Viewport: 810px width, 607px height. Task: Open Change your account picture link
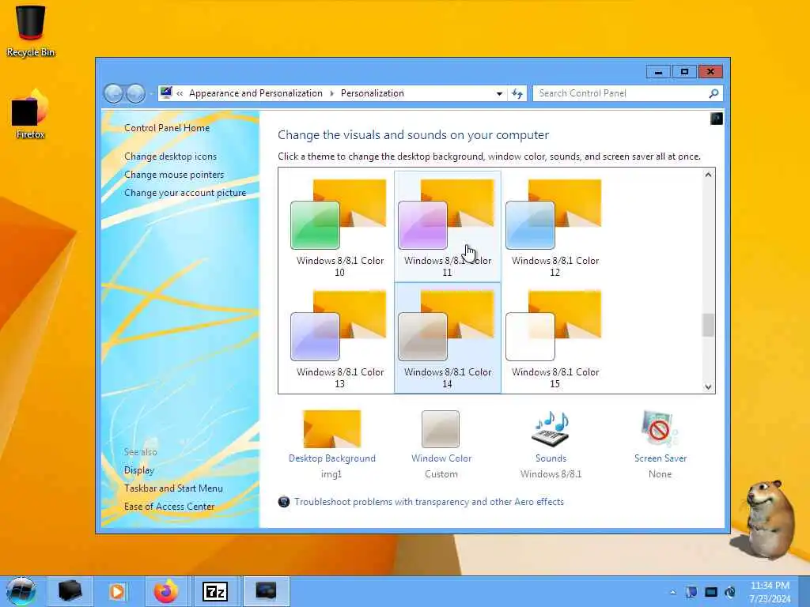[185, 193]
